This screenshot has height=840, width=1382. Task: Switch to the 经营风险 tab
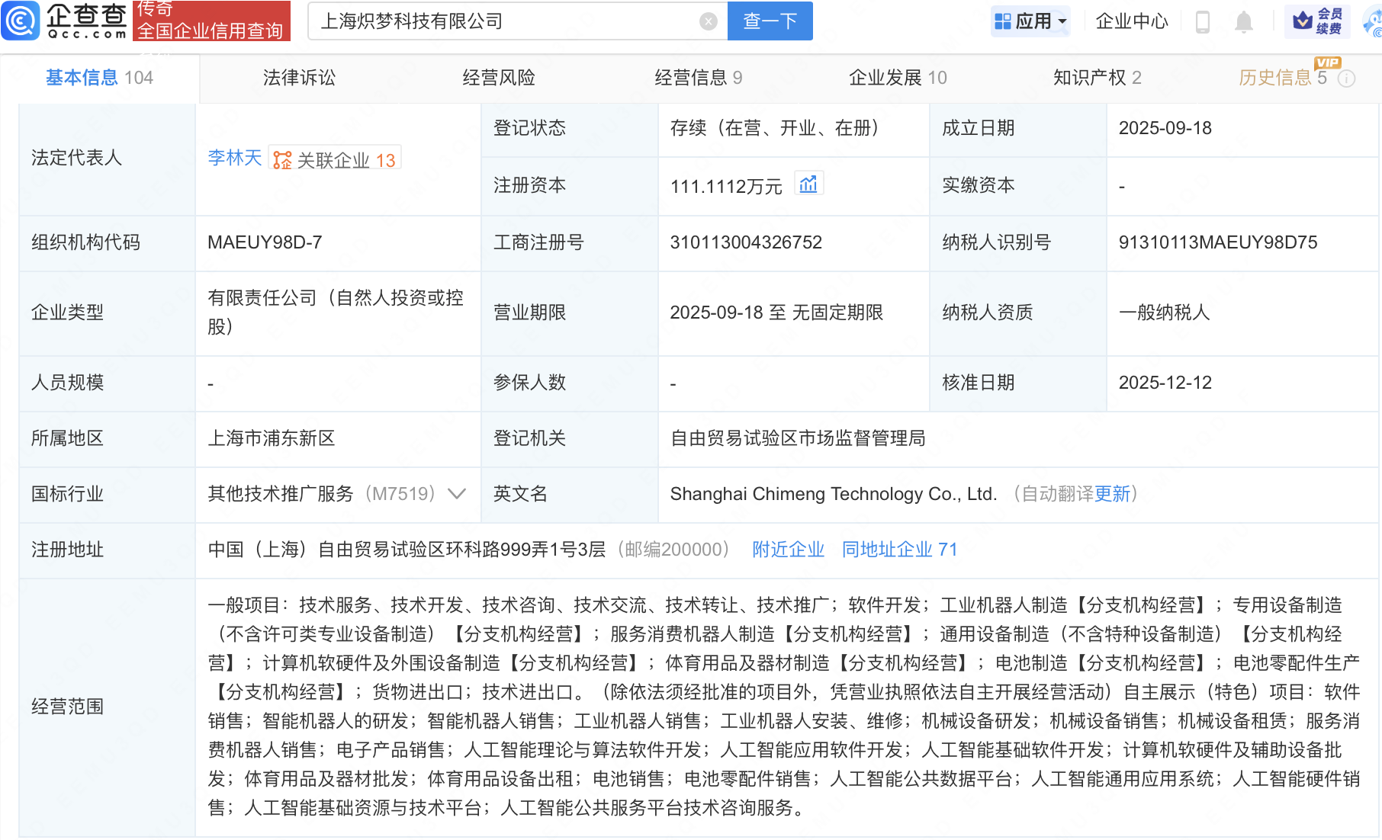(499, 78)
